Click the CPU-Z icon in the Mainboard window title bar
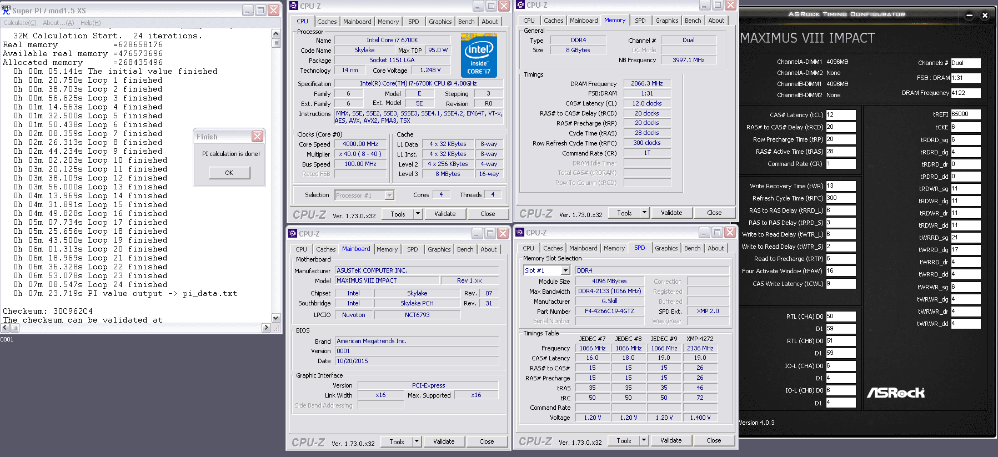The image size is (998, 457). click(293, 234)
